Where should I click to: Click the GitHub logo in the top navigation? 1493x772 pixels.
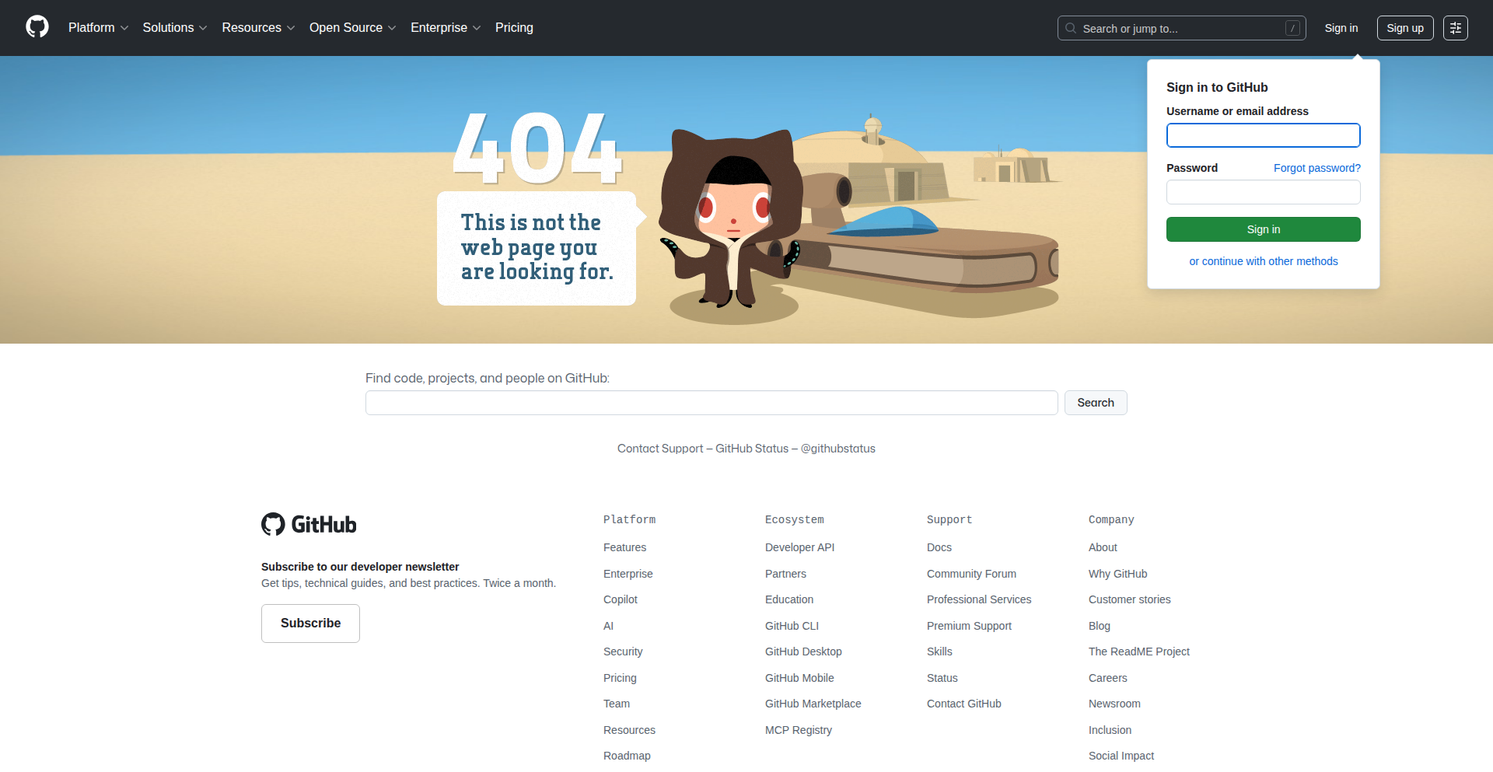tap(36, 26)
